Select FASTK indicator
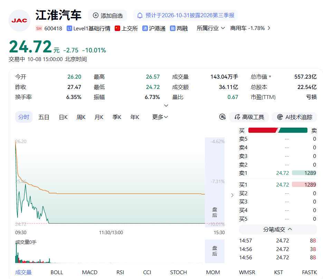The height and width of the screenshot is (279, 323). tap(310, 272)
